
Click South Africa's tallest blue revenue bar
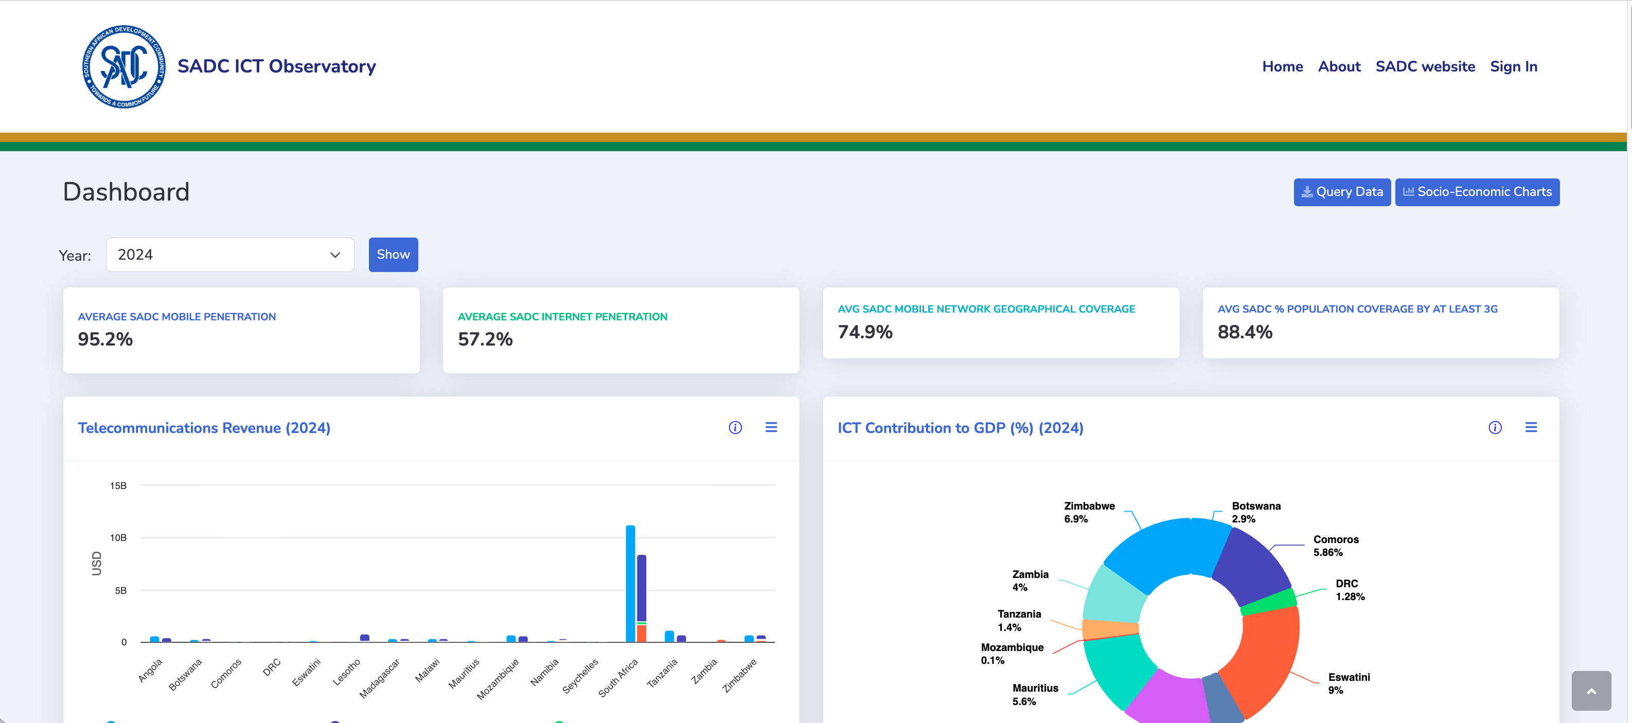pyautogui.click(x=630, y=583)
